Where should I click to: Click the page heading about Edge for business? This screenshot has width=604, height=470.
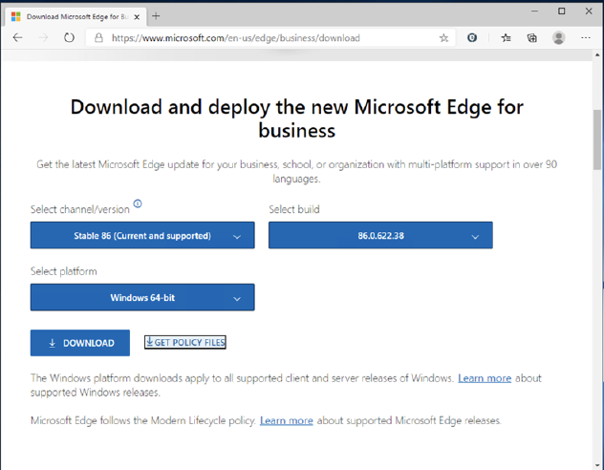click(296, 118)
